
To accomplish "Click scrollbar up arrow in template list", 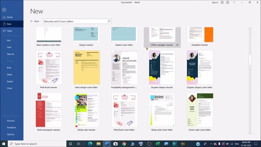I will (250, 29).
